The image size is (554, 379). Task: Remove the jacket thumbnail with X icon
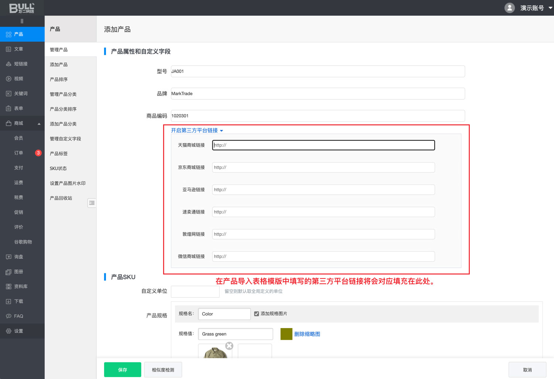[x=229, y=346]
